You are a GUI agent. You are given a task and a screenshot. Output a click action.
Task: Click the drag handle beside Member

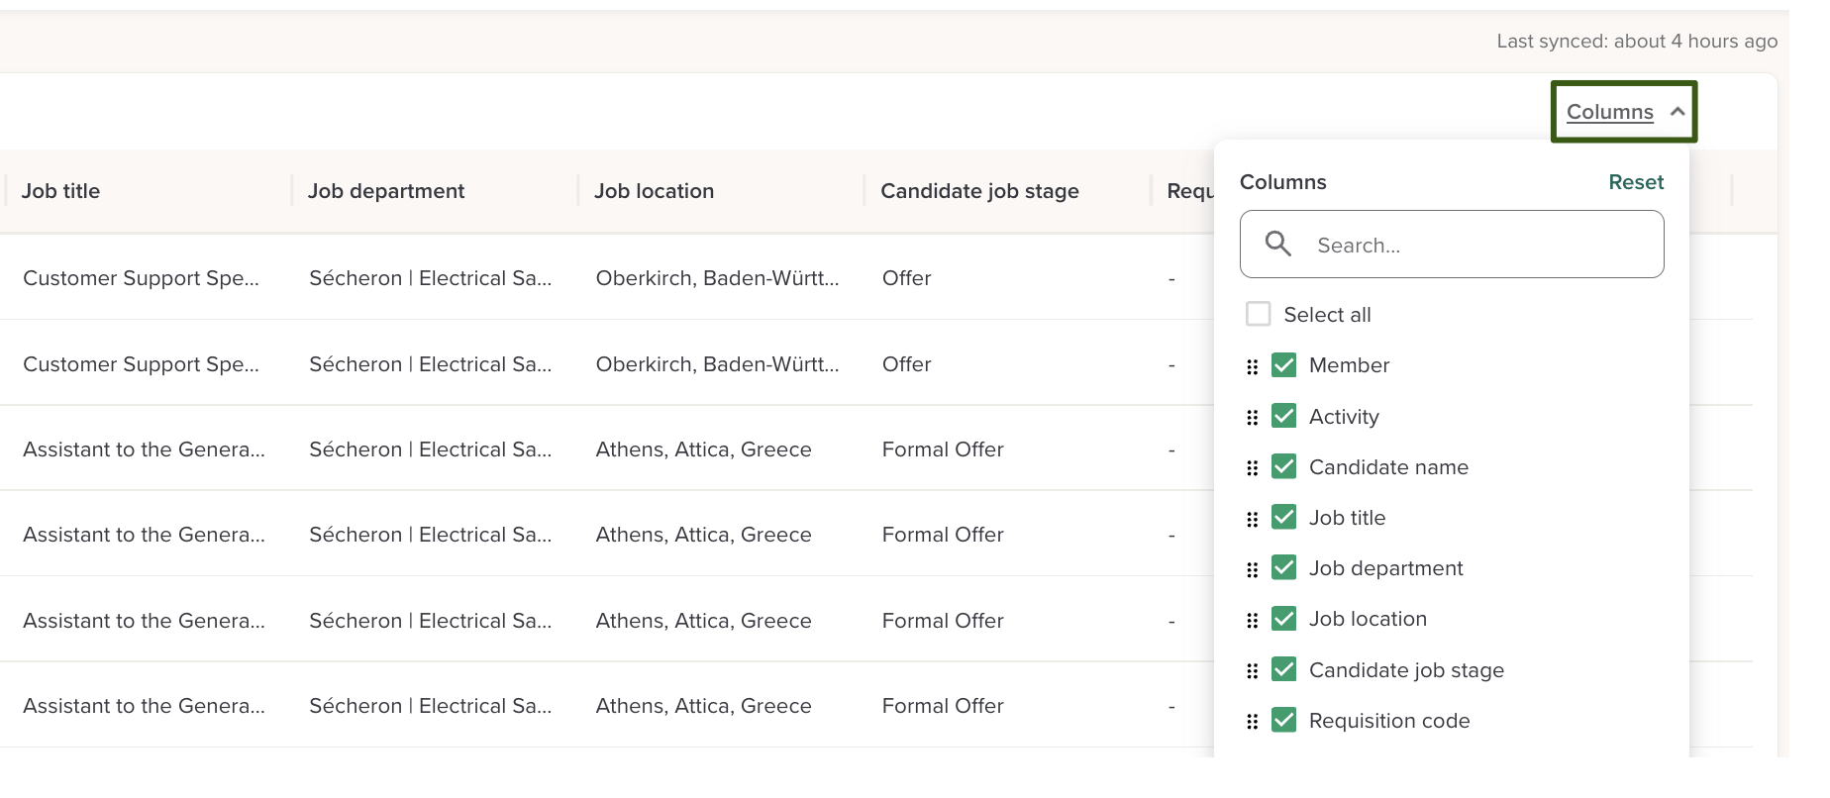(1252, 366)
